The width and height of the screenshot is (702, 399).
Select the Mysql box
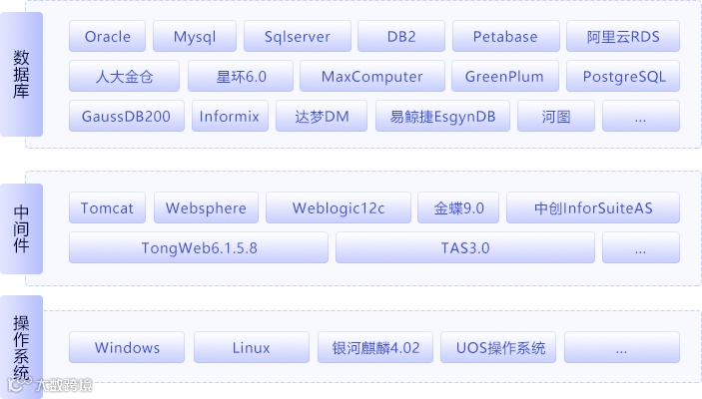pos(195,36)
